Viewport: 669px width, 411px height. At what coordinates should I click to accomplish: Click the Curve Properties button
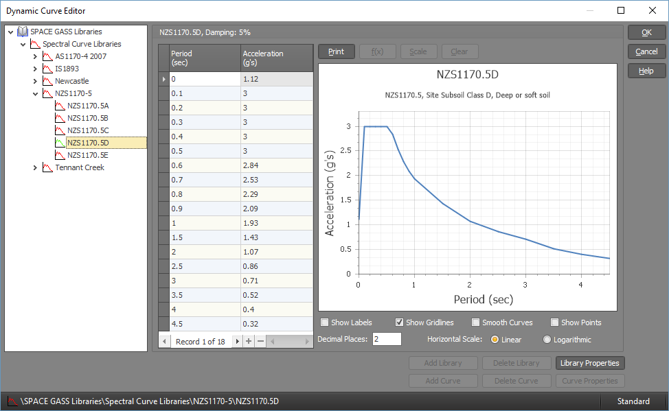589,381
